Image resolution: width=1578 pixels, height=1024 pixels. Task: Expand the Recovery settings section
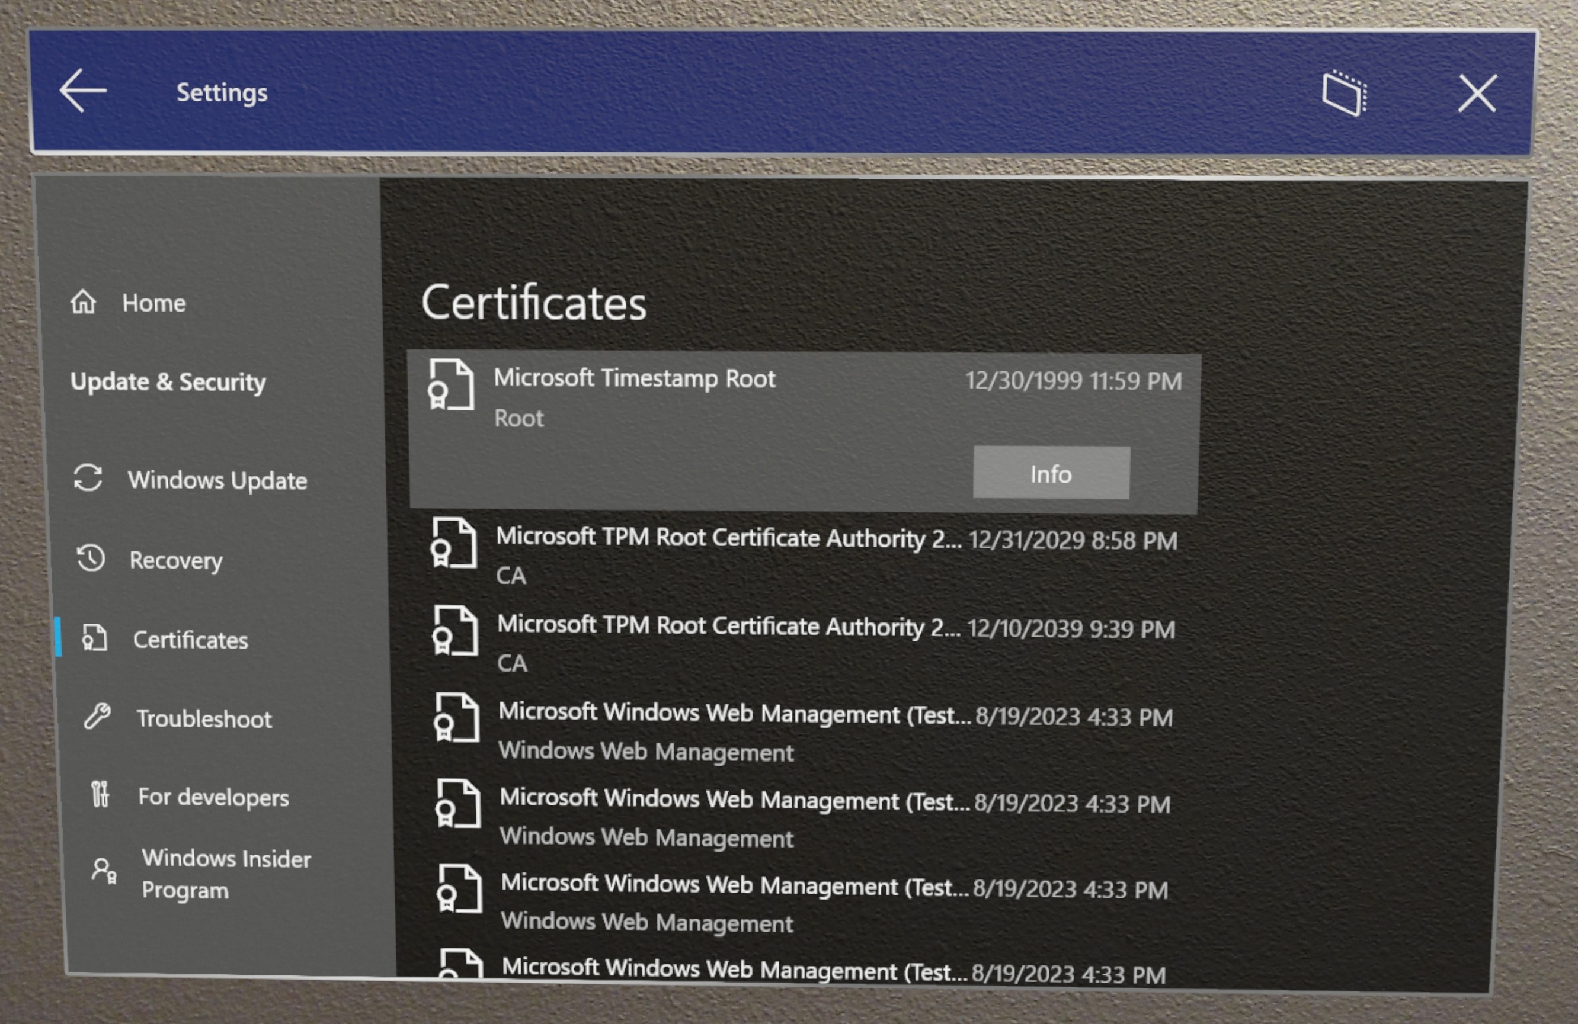pyautogui.click(x=177, y=563)
